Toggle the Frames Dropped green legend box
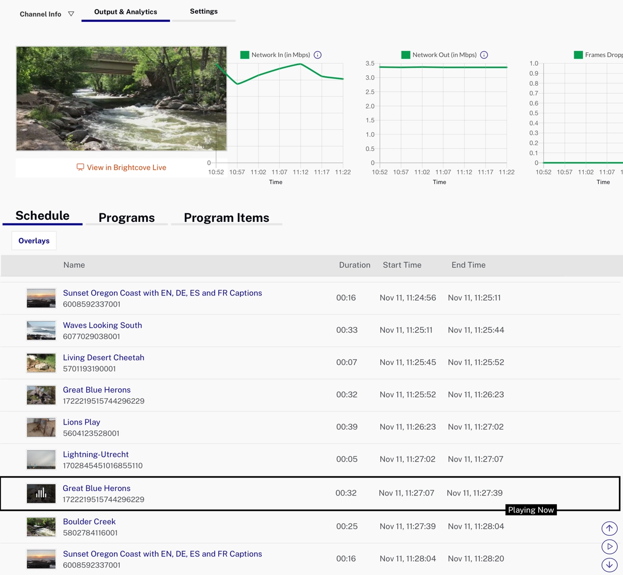 (x=578, y=55)
